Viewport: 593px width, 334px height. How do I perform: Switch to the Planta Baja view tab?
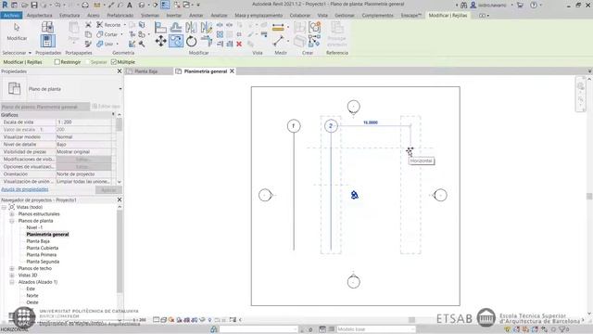click(145, 71)
